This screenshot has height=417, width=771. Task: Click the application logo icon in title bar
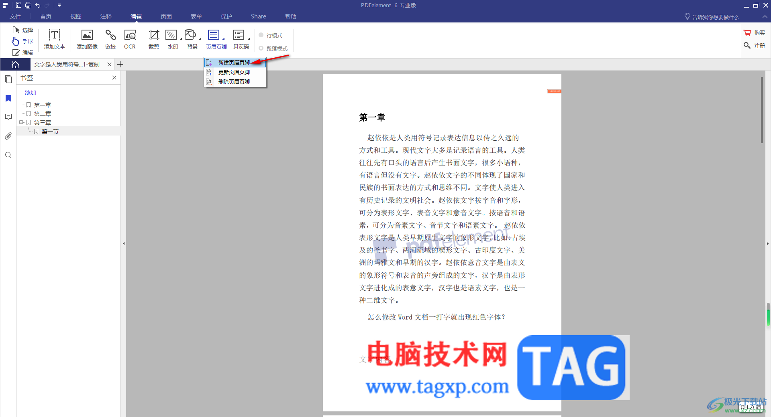(x=6, y=5)
